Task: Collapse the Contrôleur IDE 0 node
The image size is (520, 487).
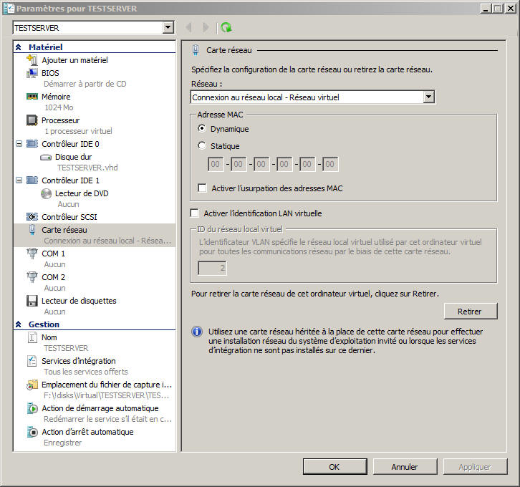Action: click(x=18, y=144)
